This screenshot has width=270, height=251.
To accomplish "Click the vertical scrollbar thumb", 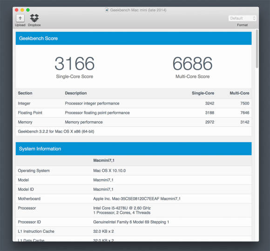I will pos(257,49).
